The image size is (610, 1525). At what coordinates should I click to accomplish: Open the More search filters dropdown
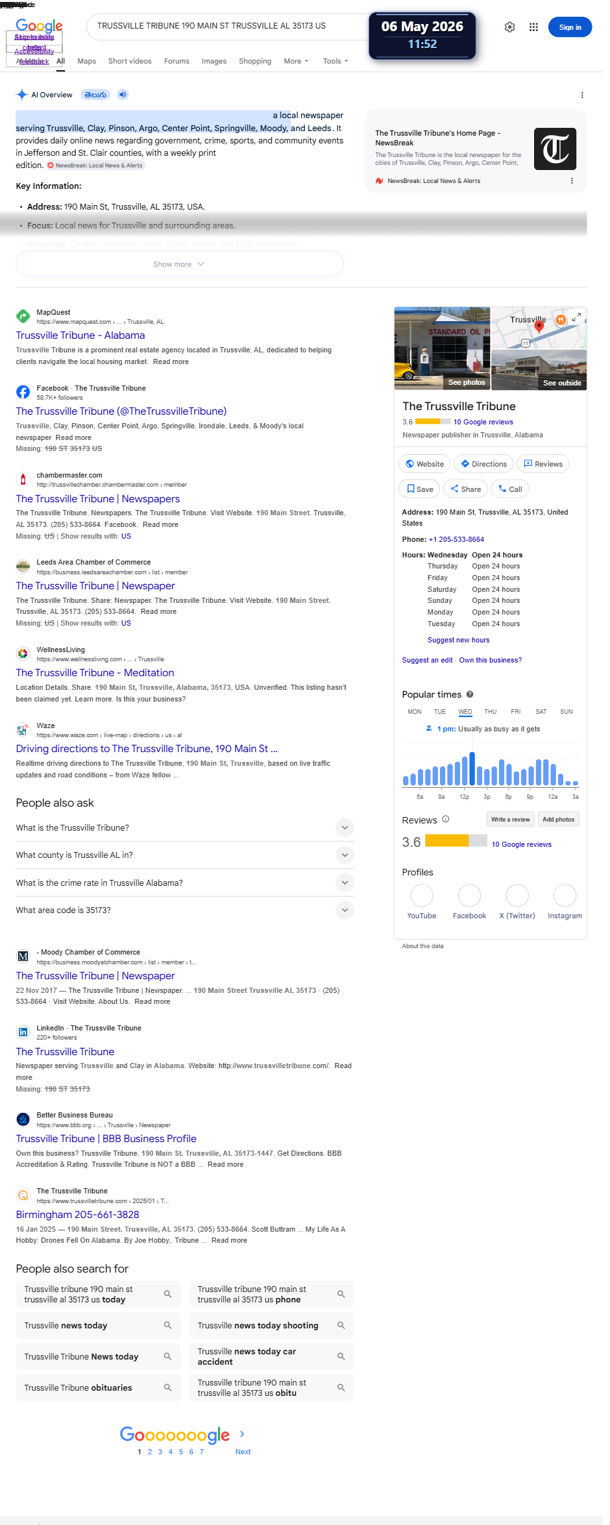[x=296, y=61]
